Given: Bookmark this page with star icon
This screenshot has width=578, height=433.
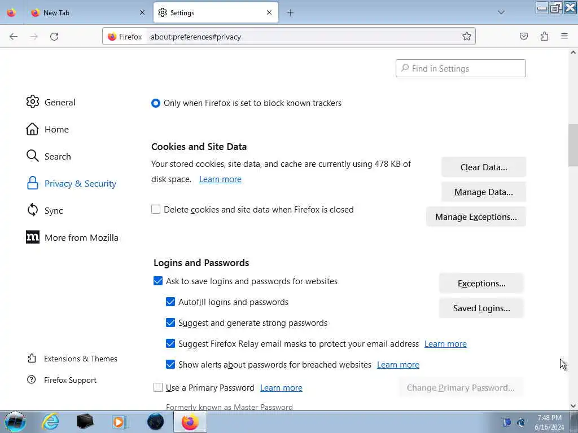Looking at the screenshot, I should coord(467,36).
